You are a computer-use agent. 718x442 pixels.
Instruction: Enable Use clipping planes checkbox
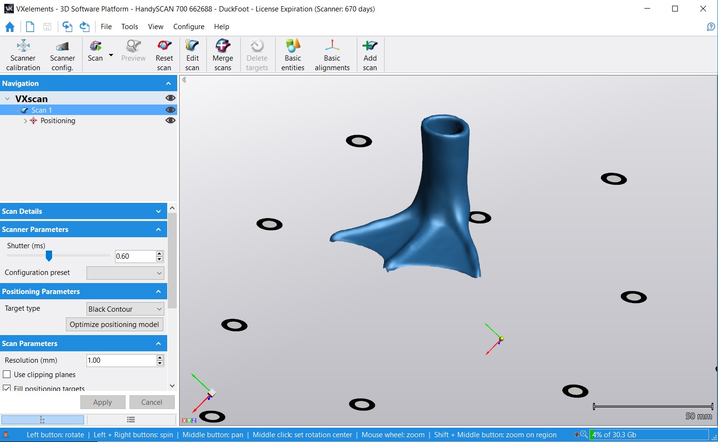[x=7, y=375]
